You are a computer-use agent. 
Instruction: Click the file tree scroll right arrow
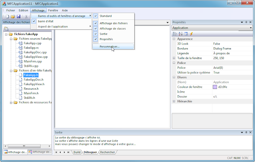click(49, 146)
